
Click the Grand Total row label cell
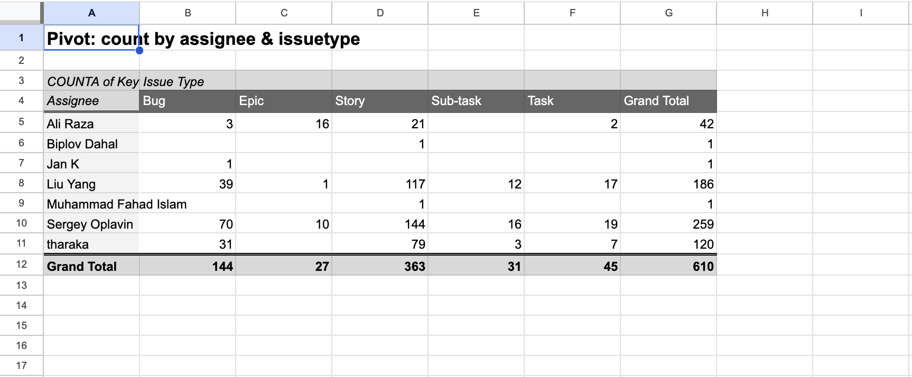(x=91, y=266)
